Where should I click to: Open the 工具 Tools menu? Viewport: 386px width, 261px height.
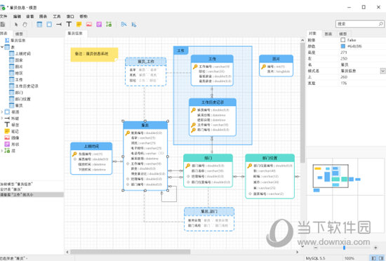tap(57, 16)
